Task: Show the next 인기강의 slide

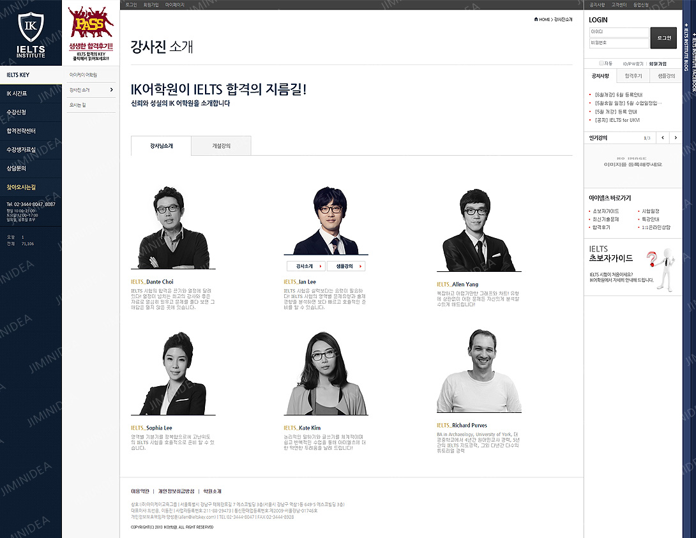Action: (x=676, y=137)
